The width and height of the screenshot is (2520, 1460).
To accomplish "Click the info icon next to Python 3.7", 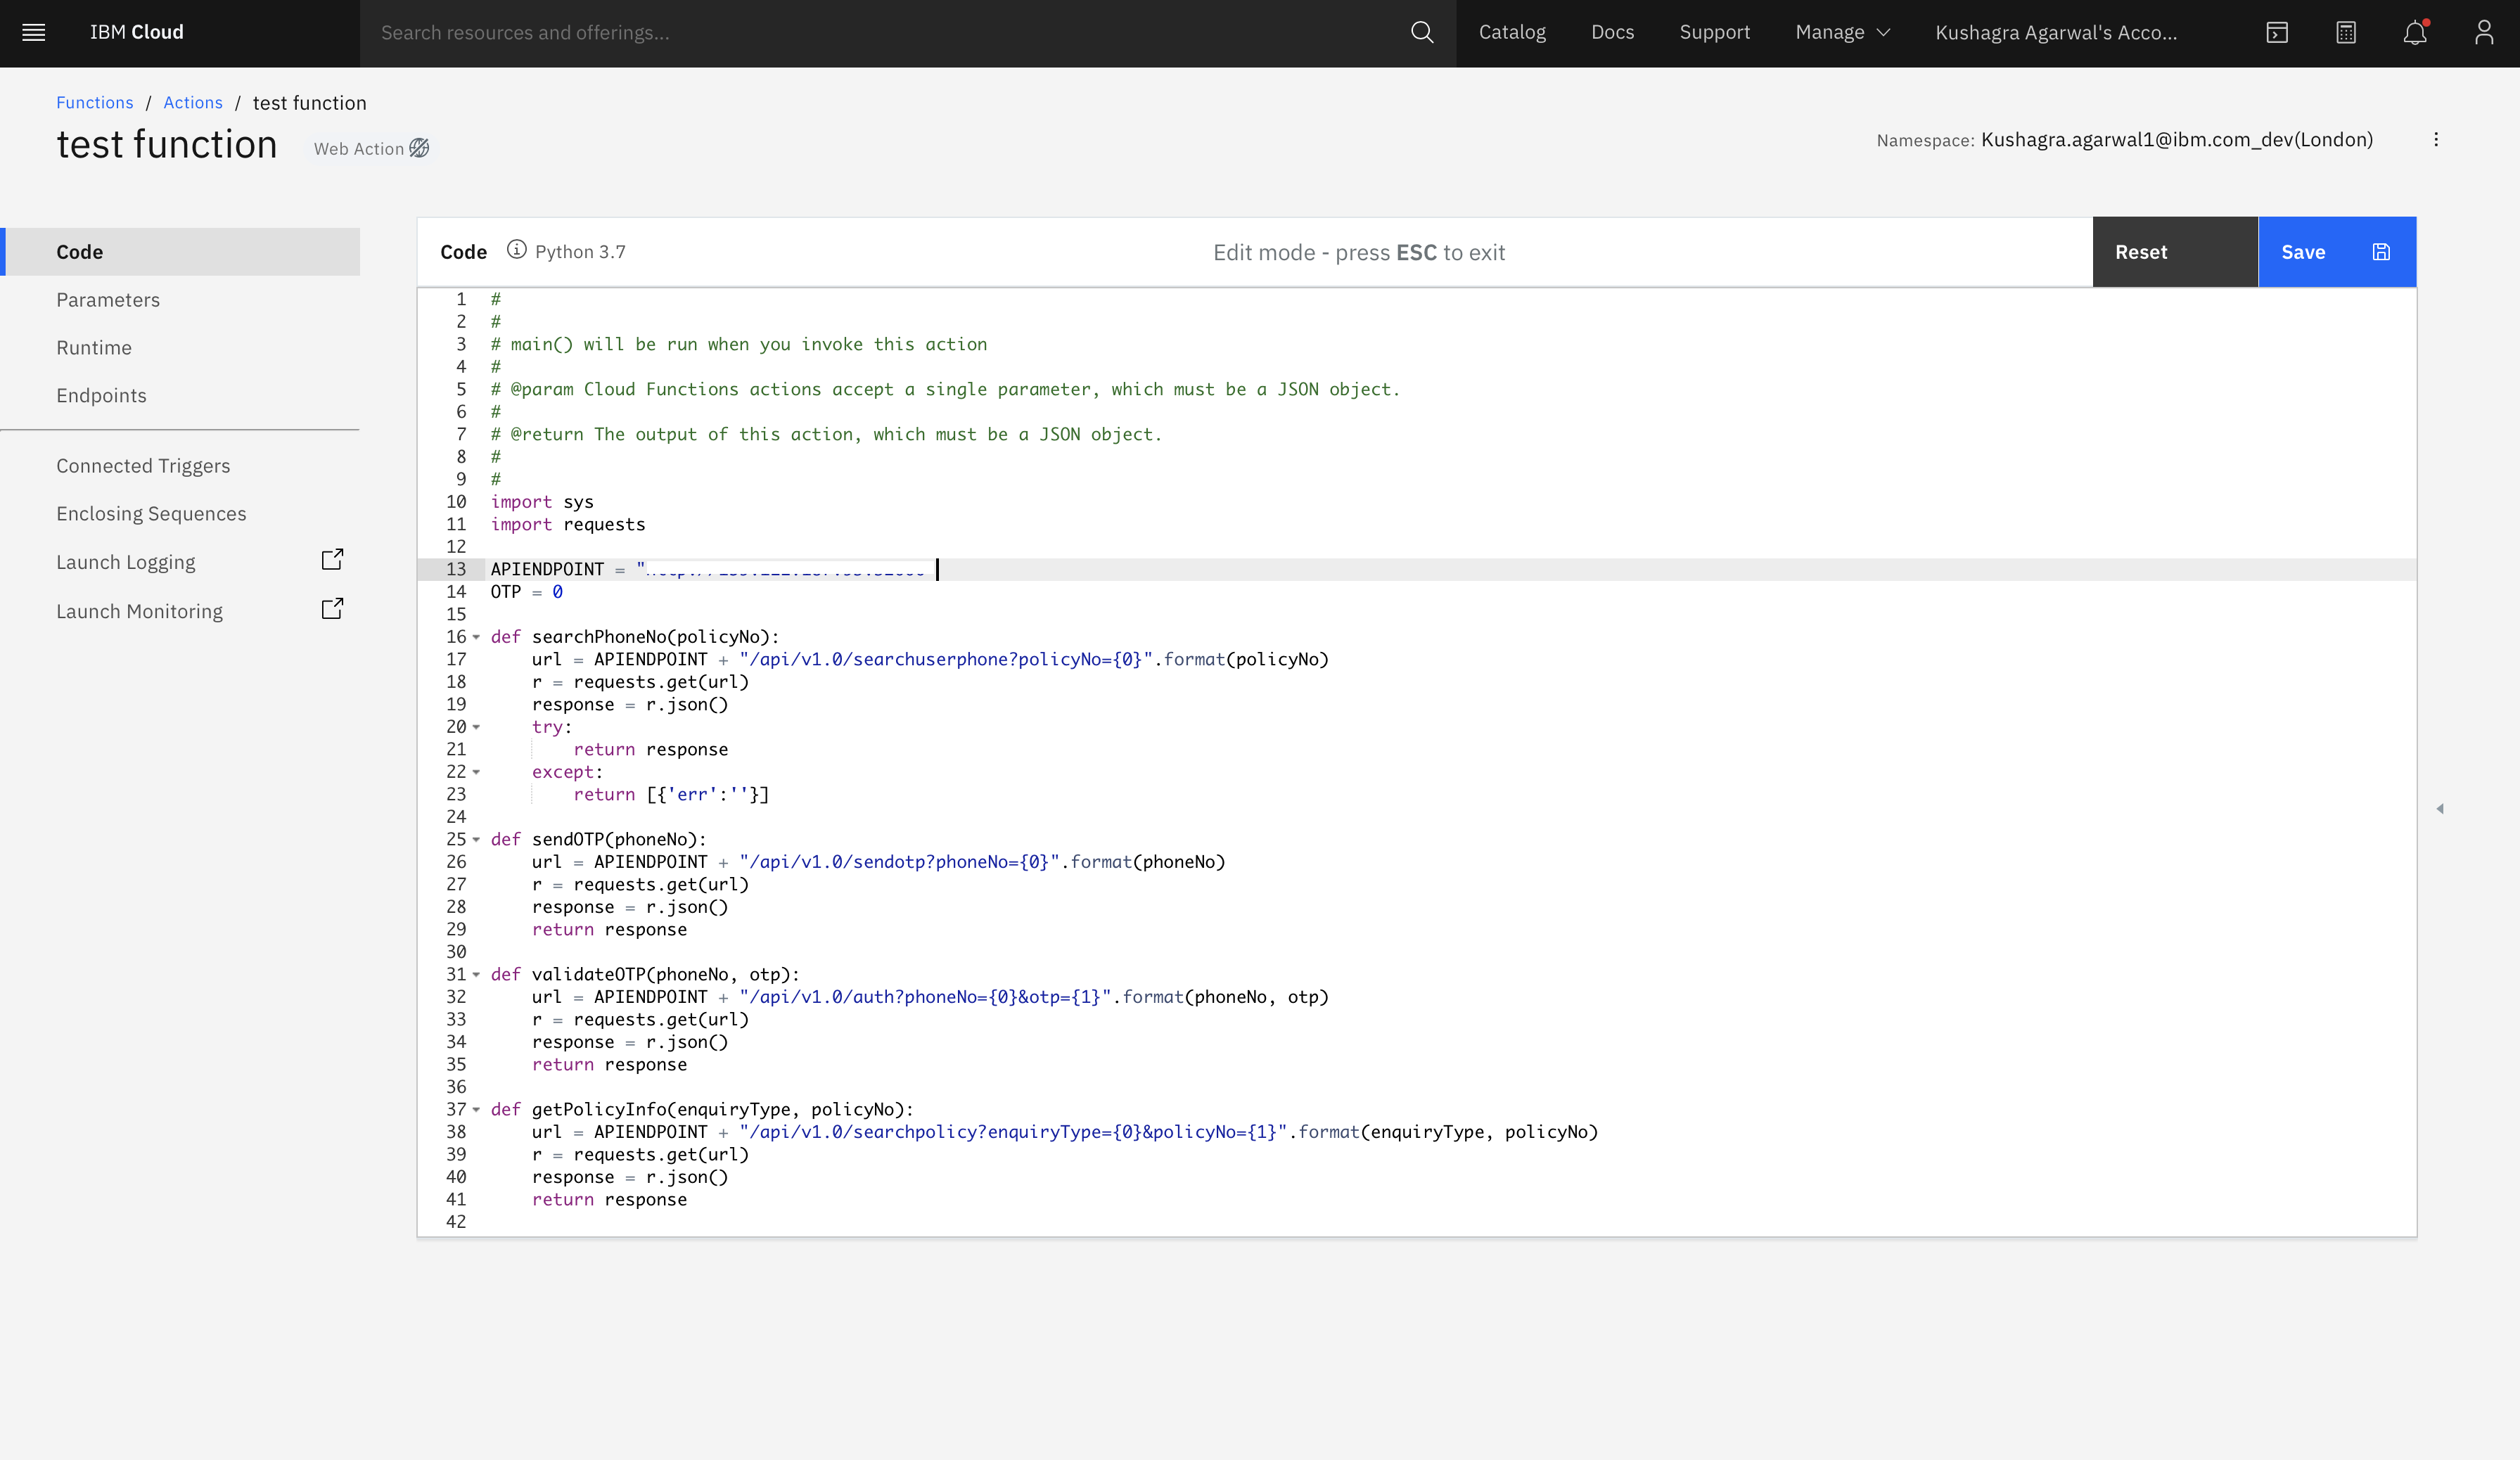I will (516, 250).
